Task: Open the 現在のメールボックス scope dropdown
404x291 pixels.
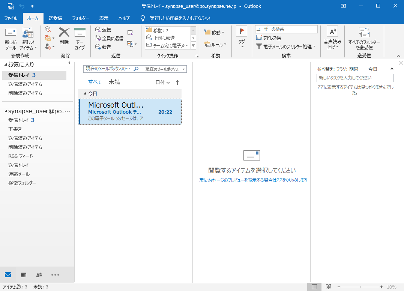Action: coord(165,69)
